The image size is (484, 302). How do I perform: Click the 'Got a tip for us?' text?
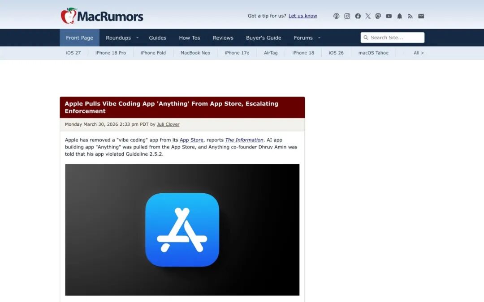267,16
